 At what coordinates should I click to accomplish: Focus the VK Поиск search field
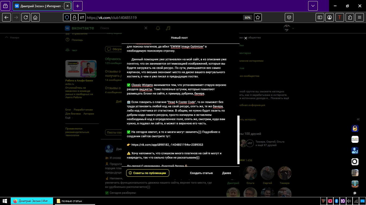(121, 28)
